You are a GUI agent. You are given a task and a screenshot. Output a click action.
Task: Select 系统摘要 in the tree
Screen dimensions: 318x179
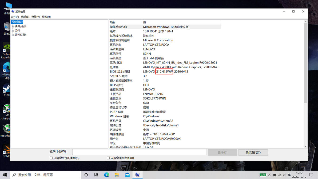17,22
